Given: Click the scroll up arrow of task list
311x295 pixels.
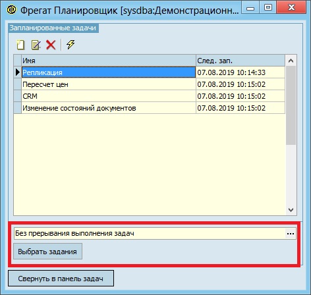Looking at the screenshot, I should point(291,61).
